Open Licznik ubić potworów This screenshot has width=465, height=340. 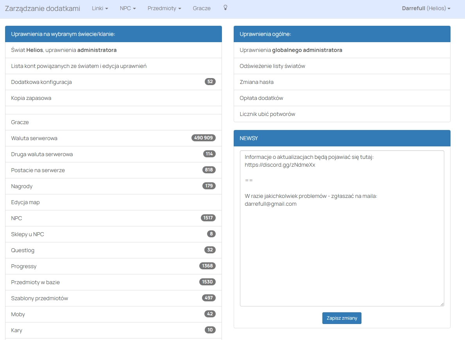click(267, 114)
